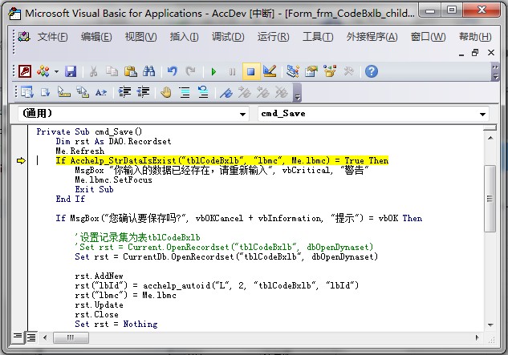Image resolution: width=508 pixels, height=355 pixels.
Task: Click the Next Bookmark flag icon
Action: 245,92
